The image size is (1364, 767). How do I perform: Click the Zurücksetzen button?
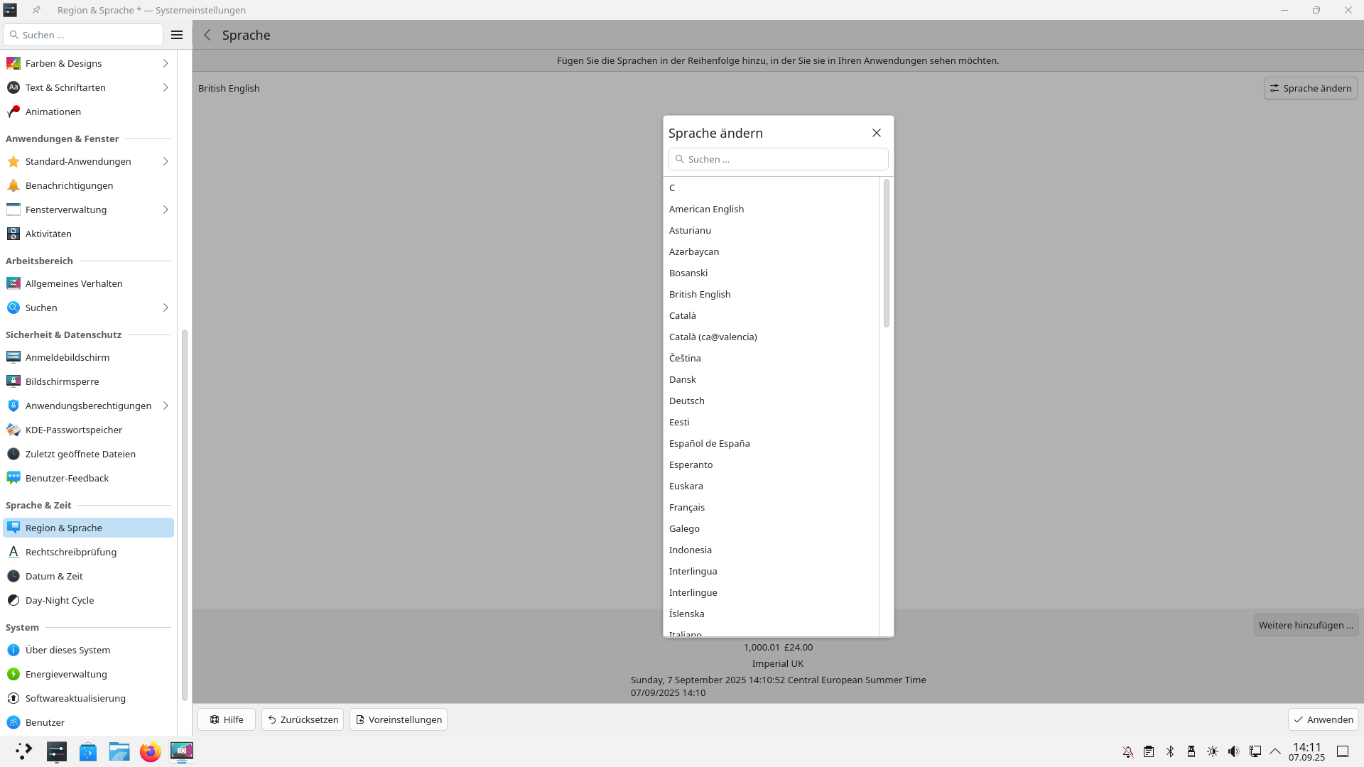tap(302, 719)
